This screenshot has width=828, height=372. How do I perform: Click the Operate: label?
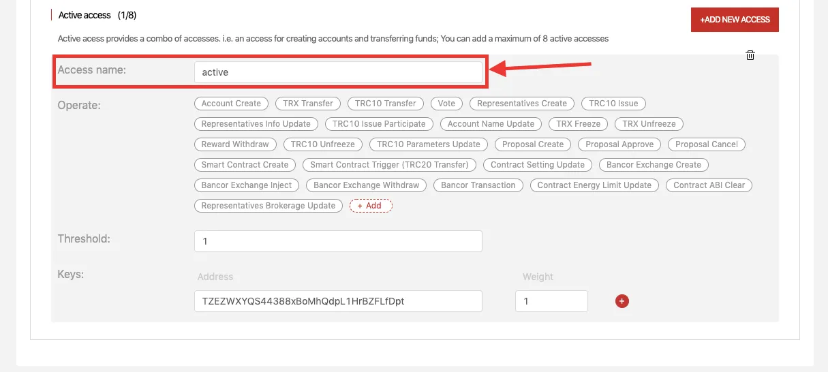tap(79, 106)
